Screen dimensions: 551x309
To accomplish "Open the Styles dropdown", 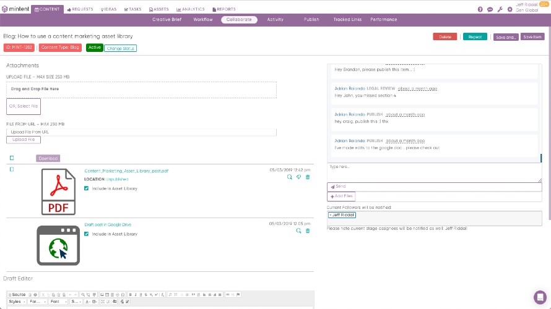I will click(17, 302).
